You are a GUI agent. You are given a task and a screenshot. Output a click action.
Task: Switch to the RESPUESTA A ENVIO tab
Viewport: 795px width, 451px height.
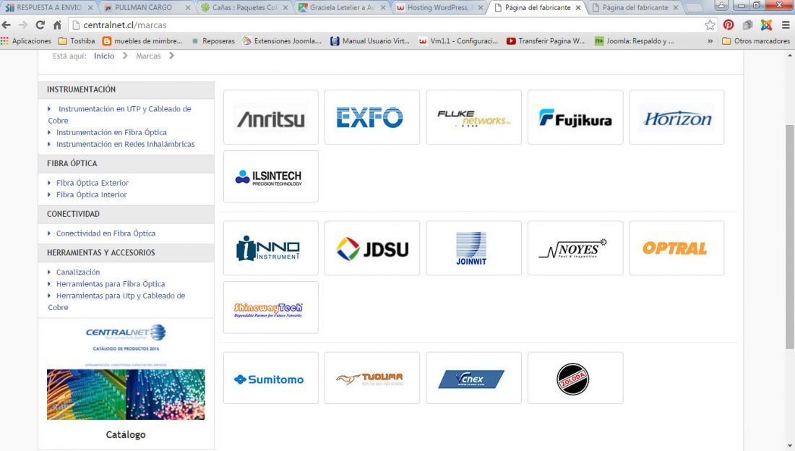pos(48,8)
